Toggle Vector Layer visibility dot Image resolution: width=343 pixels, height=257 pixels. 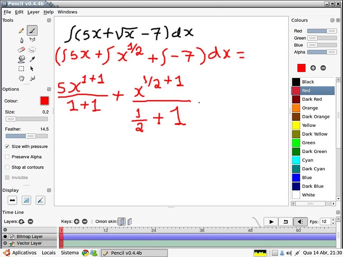[x=5, y=243]
